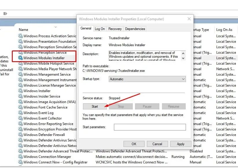The width and height of the screenshot is (238, 168).
Task: Select Windows Perception Service row
Action: (45, 53)
